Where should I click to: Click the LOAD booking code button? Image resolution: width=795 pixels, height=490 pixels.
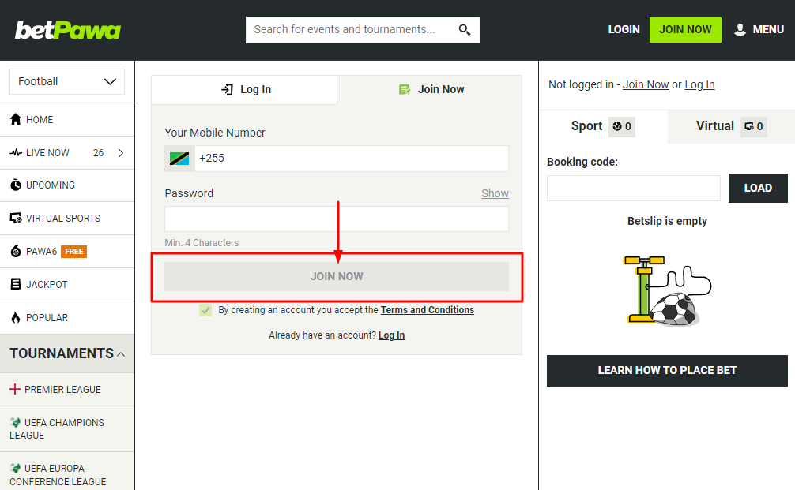pos(758,188)
